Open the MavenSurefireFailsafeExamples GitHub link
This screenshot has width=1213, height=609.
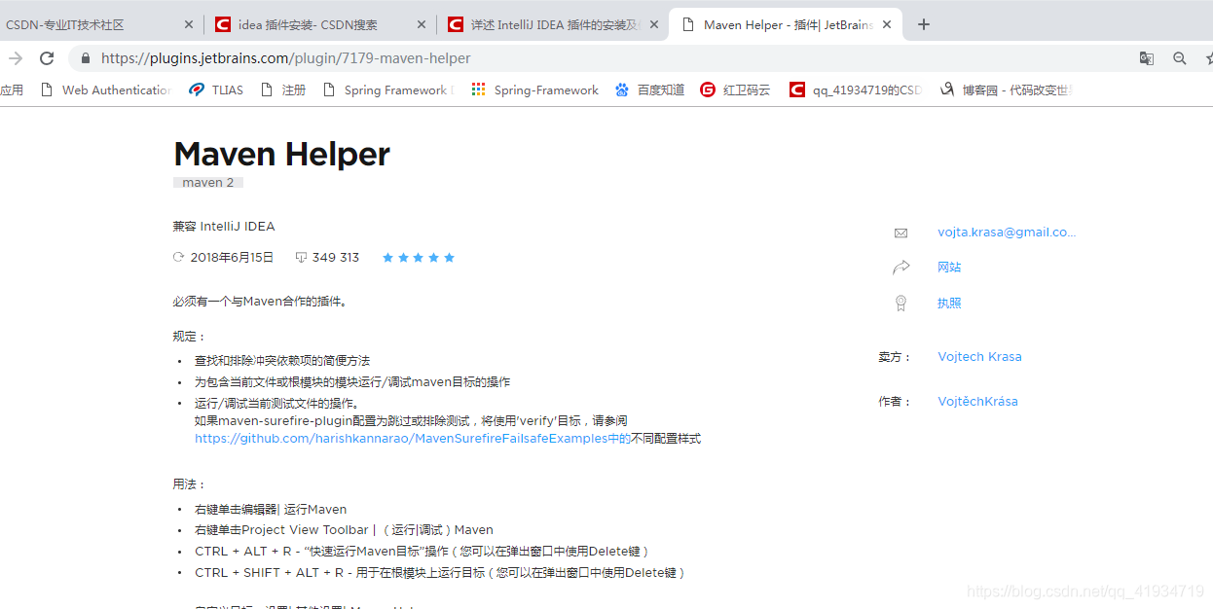pos(413,439)
